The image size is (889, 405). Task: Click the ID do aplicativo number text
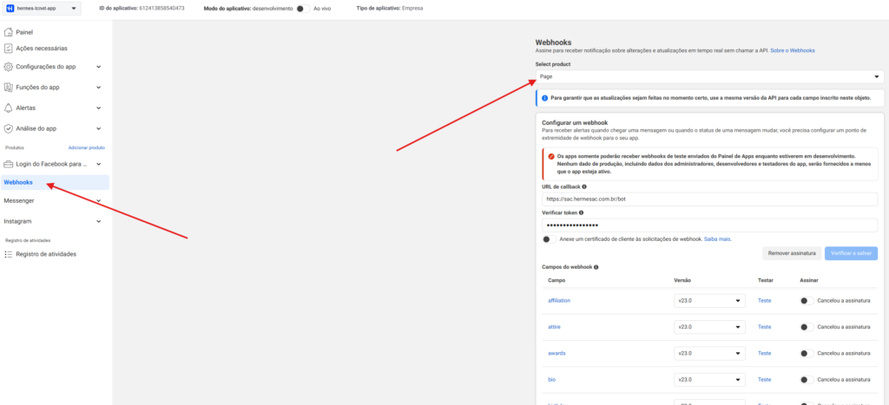tap(161, 9)
